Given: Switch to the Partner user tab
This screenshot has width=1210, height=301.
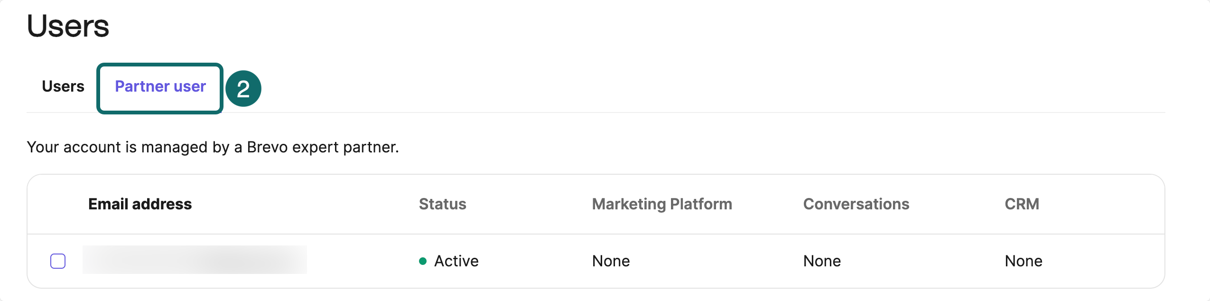Looking at the screenshot, I should click(160, 86).
